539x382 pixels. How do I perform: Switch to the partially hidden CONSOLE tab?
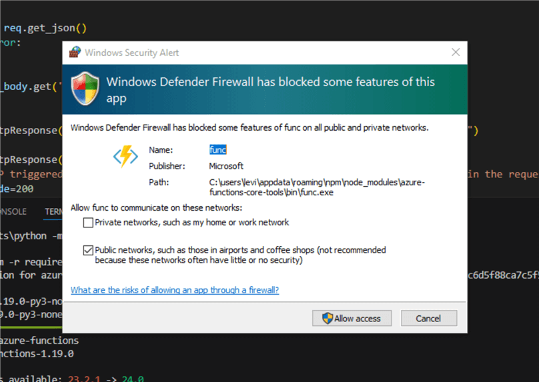(x=13, y=211)
